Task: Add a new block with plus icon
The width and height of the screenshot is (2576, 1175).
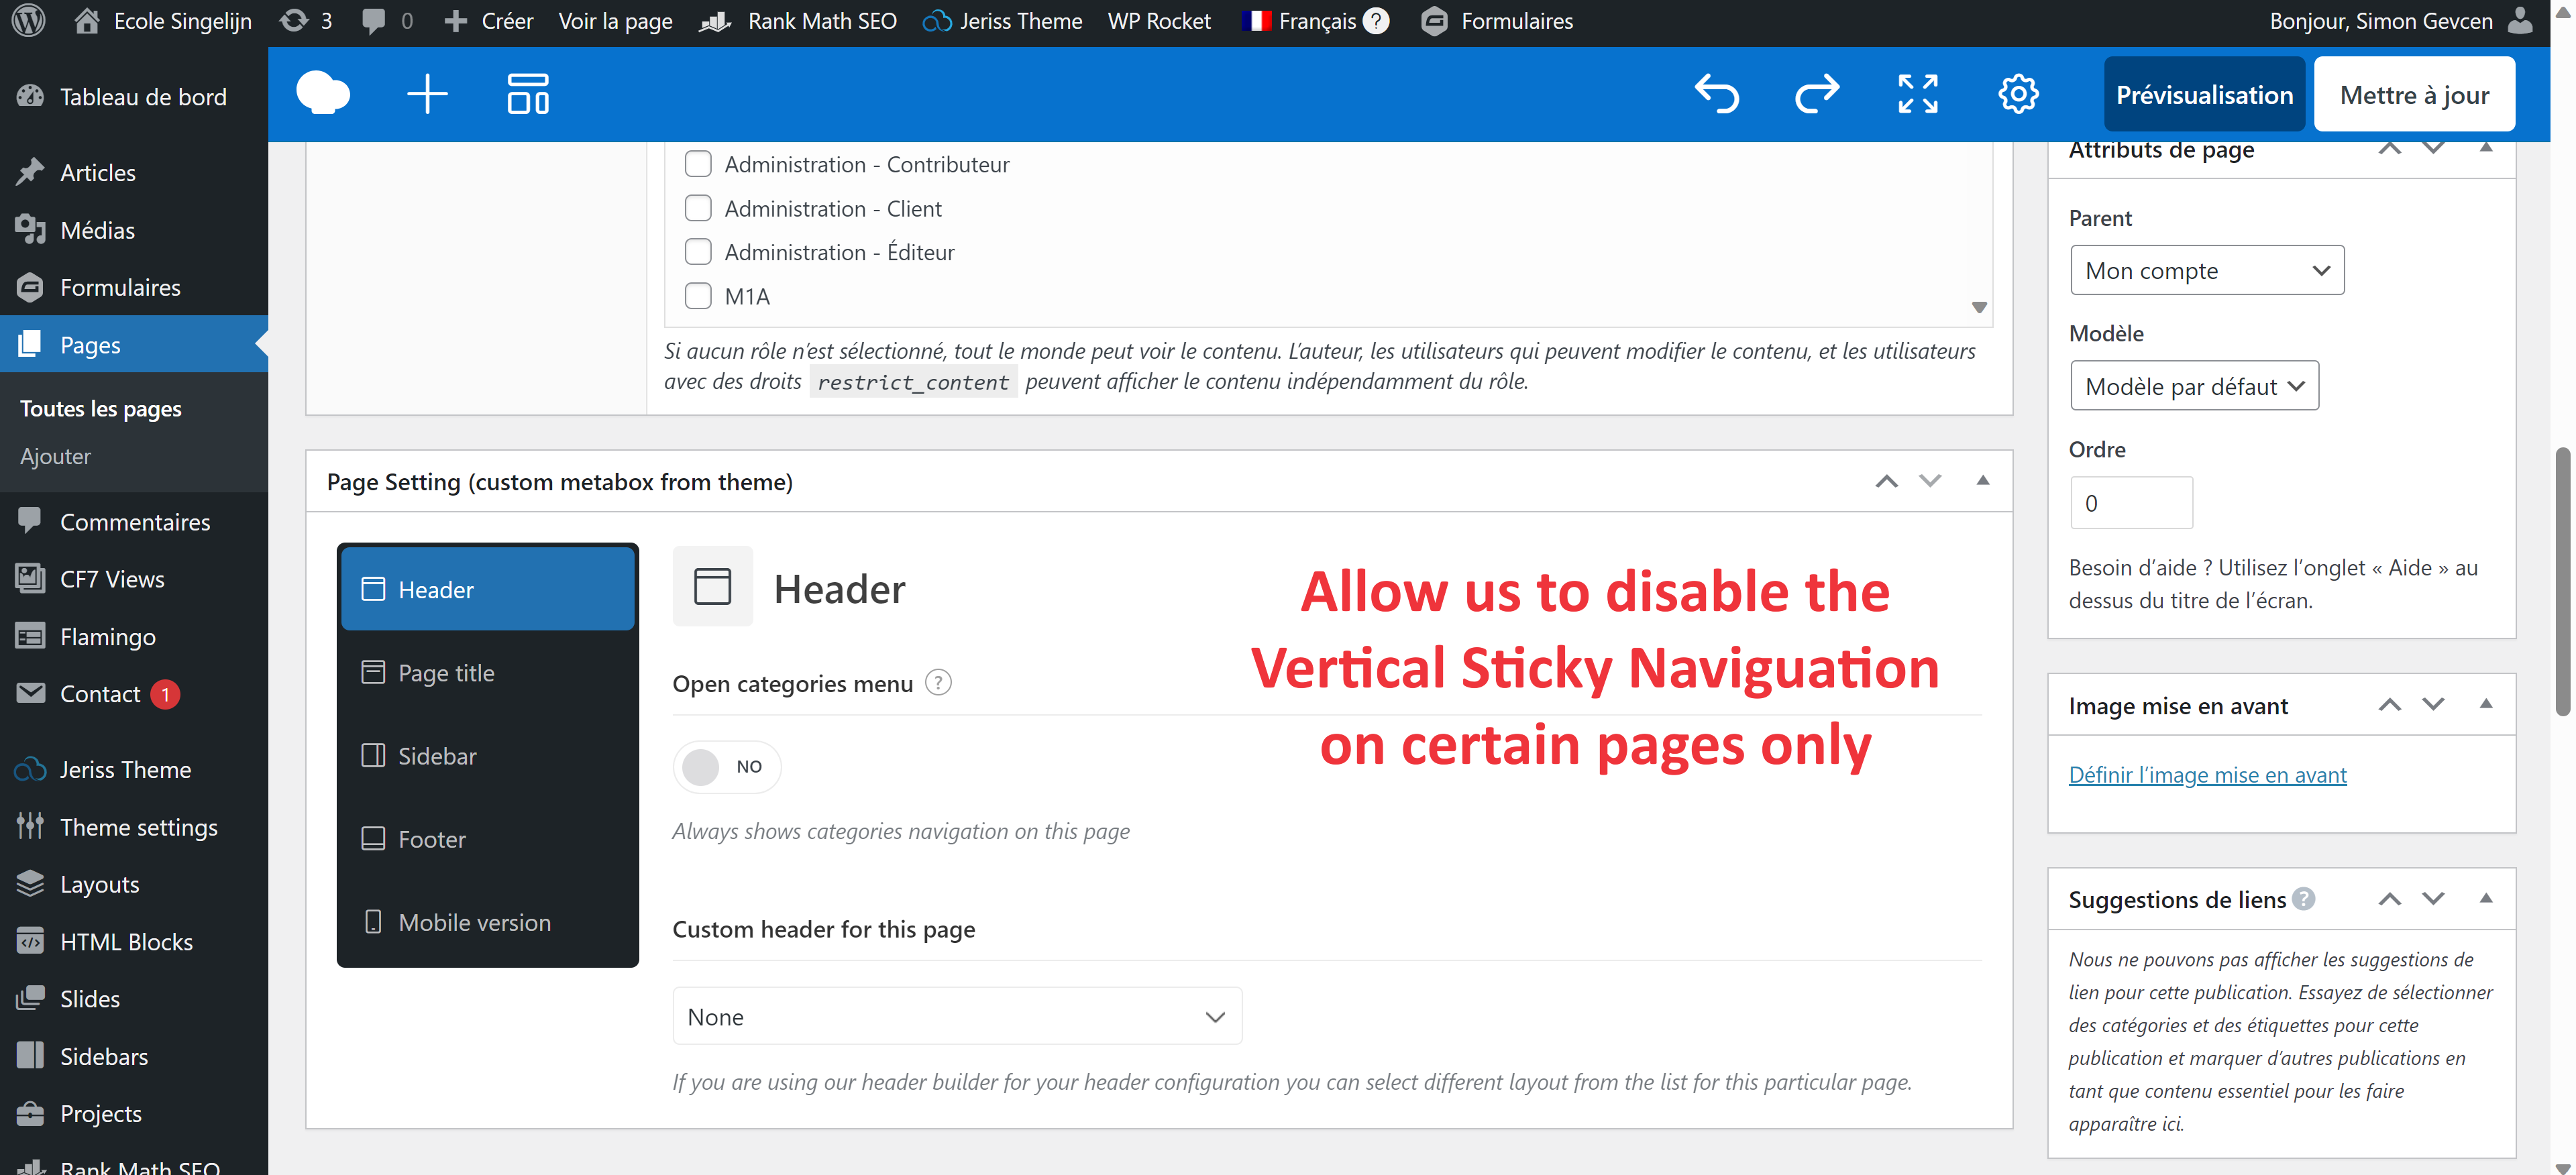Action: [x=427, y=94]
